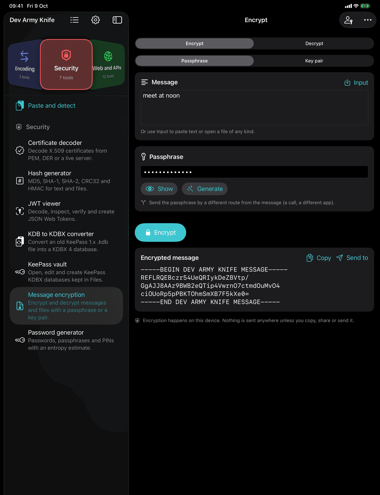Open the tool list icon in the sidebar header
The image size is (380, 495).
pos(74,20)
